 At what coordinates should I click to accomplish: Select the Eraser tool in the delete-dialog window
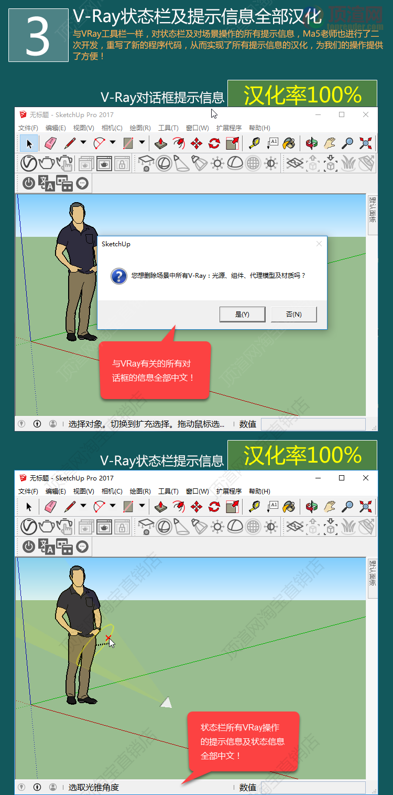pos(50,143)
